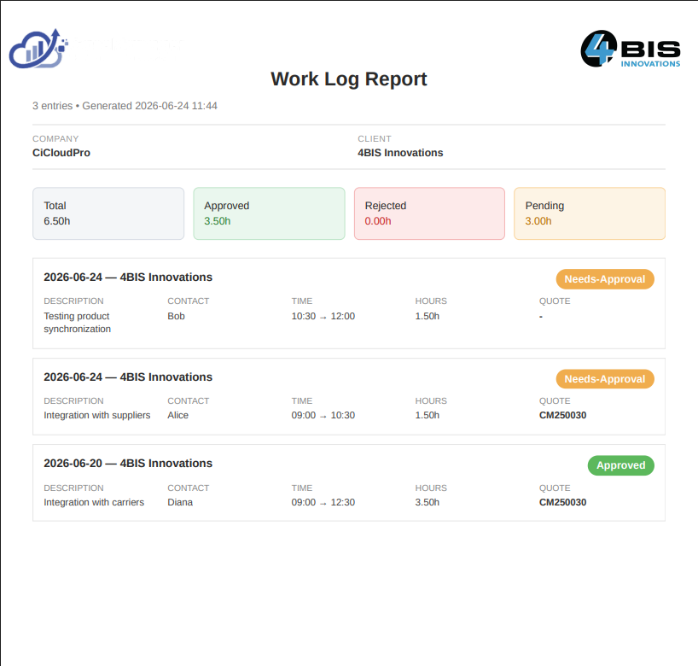Click time range 09:00 → 12:30

click(x=323, y=502)
